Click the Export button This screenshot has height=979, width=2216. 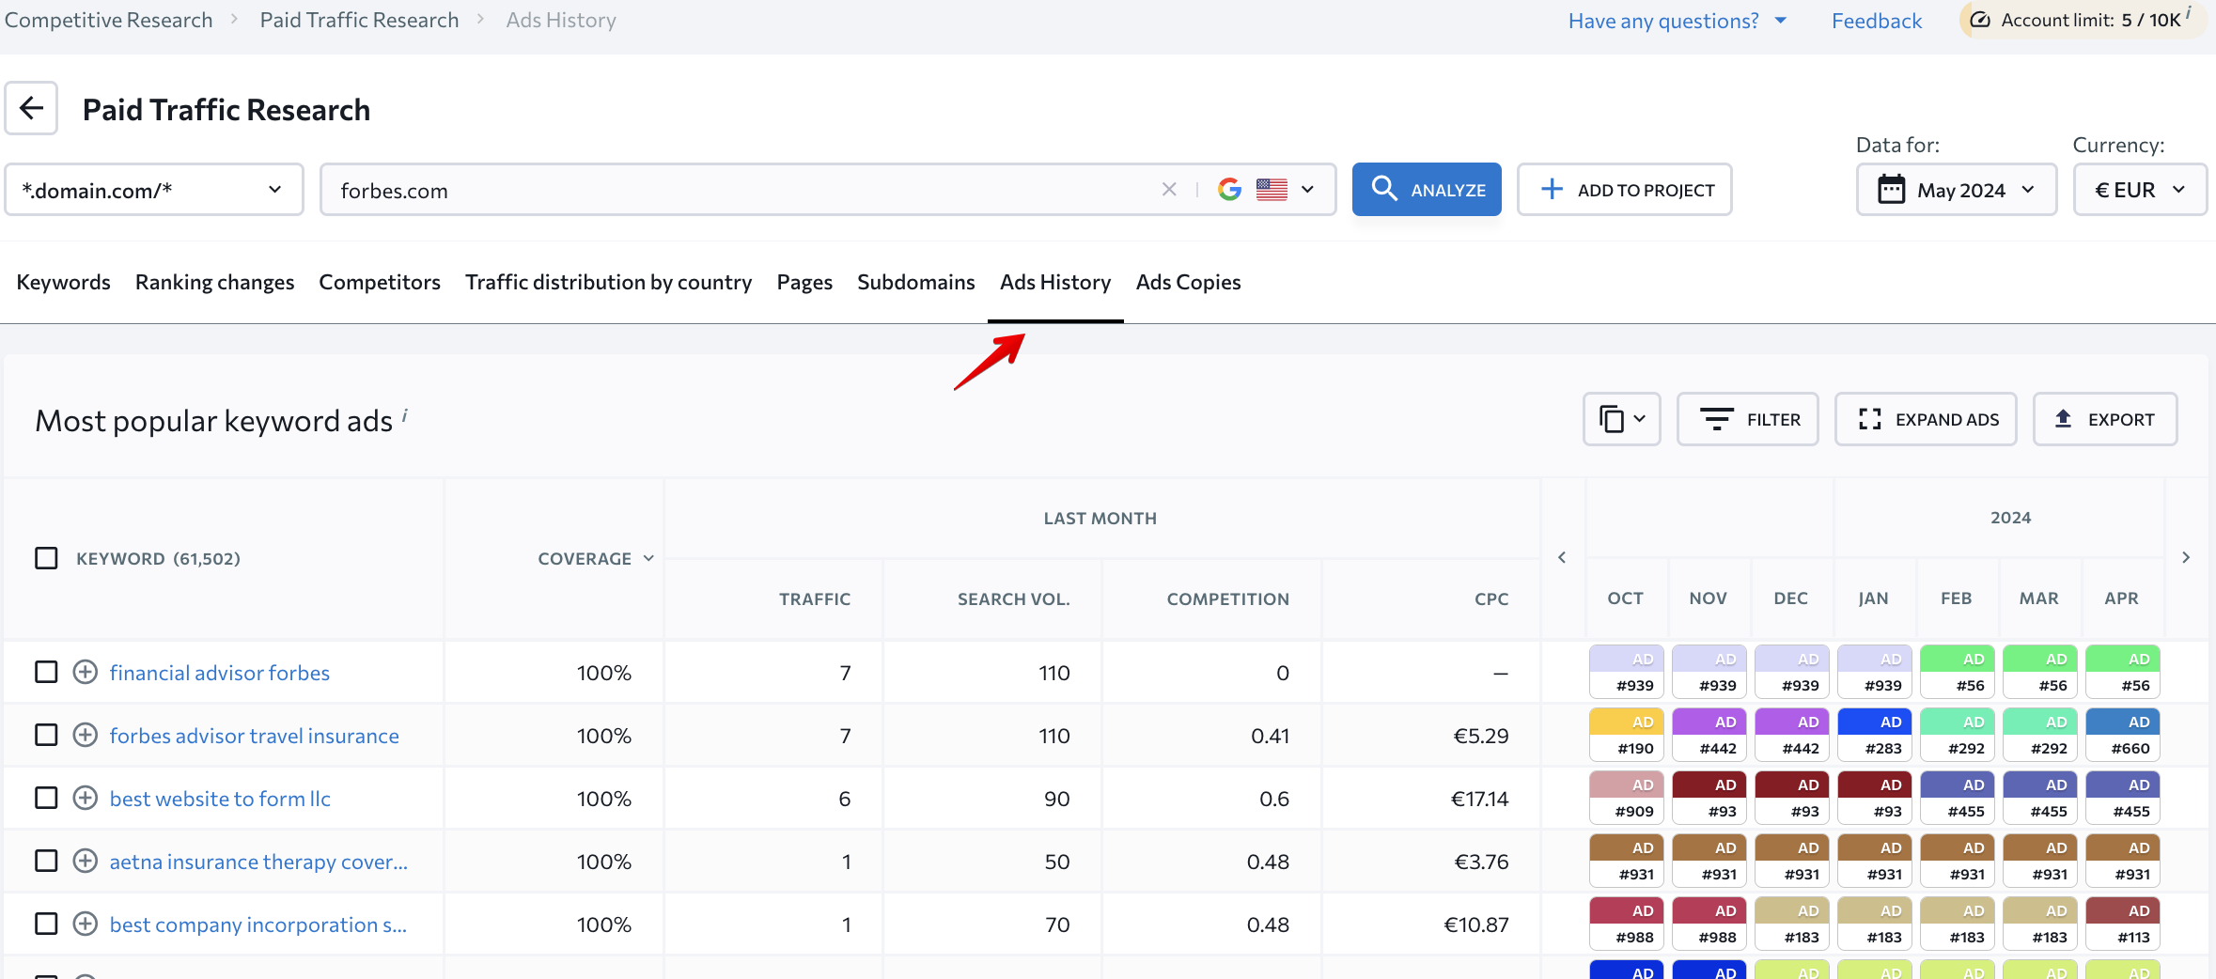pos(2105,419)
